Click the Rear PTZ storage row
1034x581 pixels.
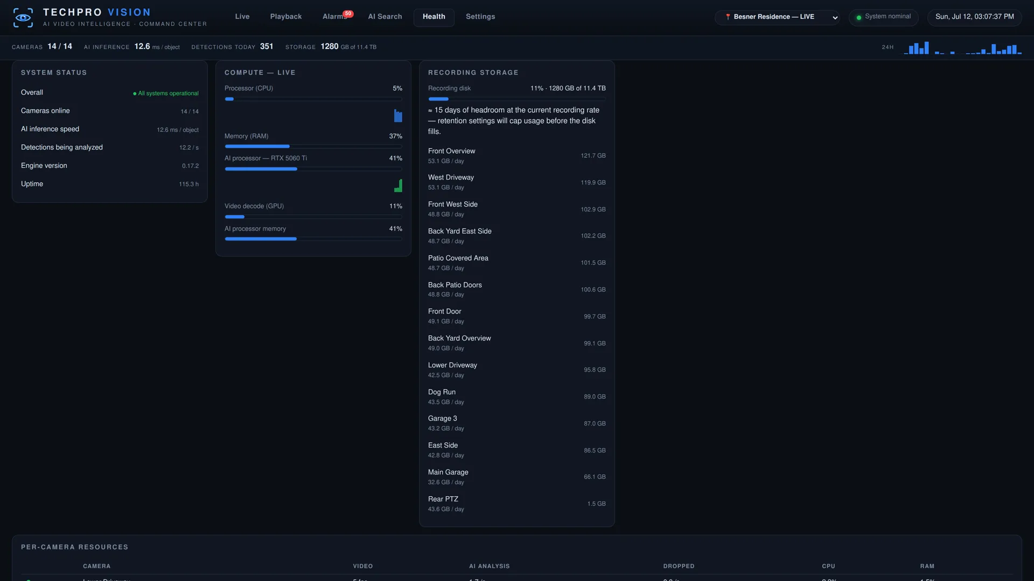click(517, 504)
